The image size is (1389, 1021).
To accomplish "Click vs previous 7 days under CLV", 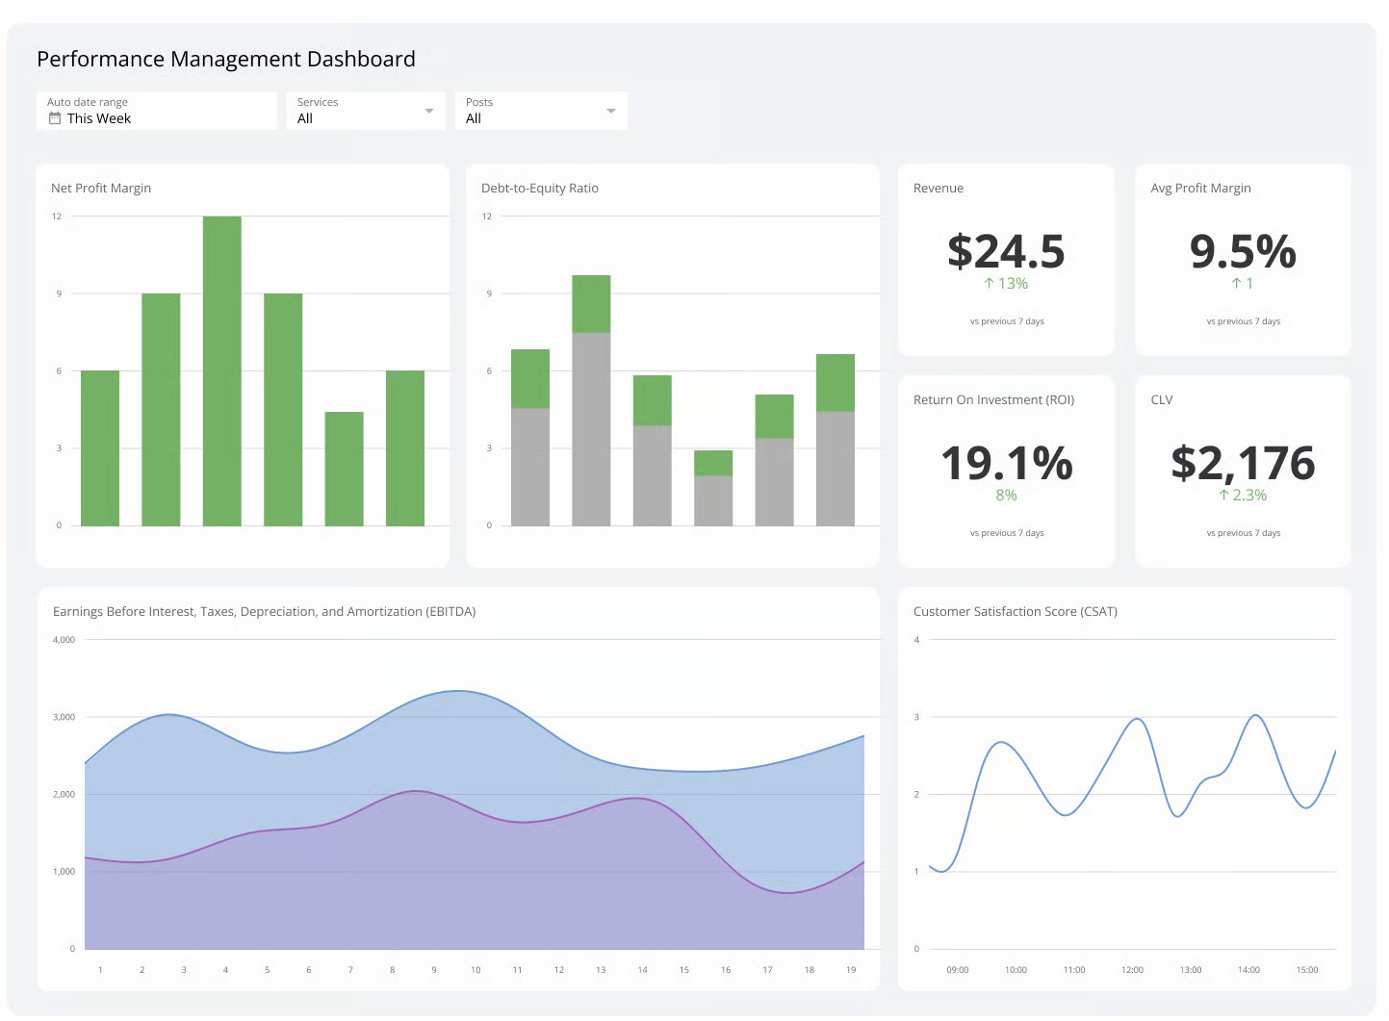I will [1244, 533].
